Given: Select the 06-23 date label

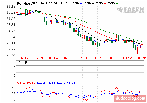Looking at the screenshot, I should (38, 58).
